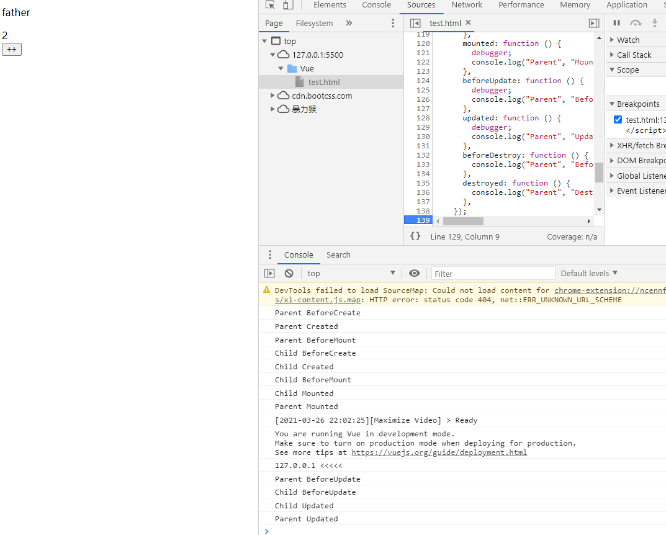Click the warning icon in SourceMap message
The height and width of the screenshot is (535, 666).
[267, 290]
